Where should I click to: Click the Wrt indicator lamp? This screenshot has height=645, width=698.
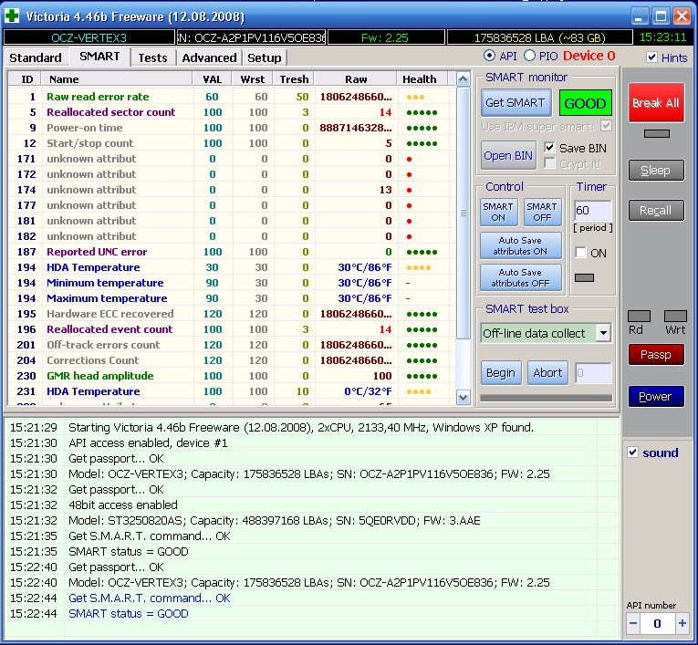[x=675, y=316]
